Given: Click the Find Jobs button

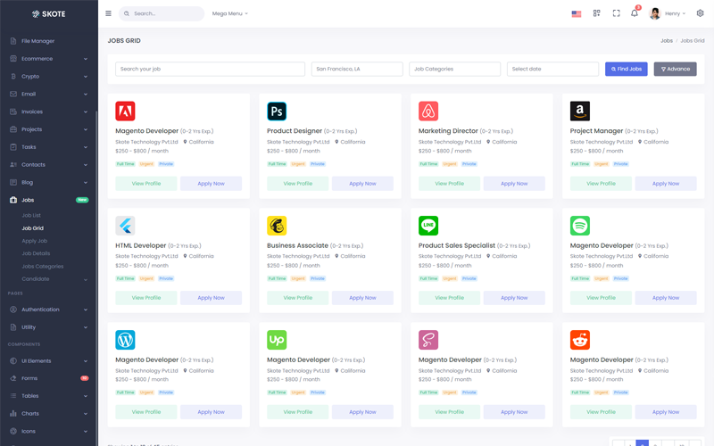Looking at the screenshot, I should pos(627,70).
